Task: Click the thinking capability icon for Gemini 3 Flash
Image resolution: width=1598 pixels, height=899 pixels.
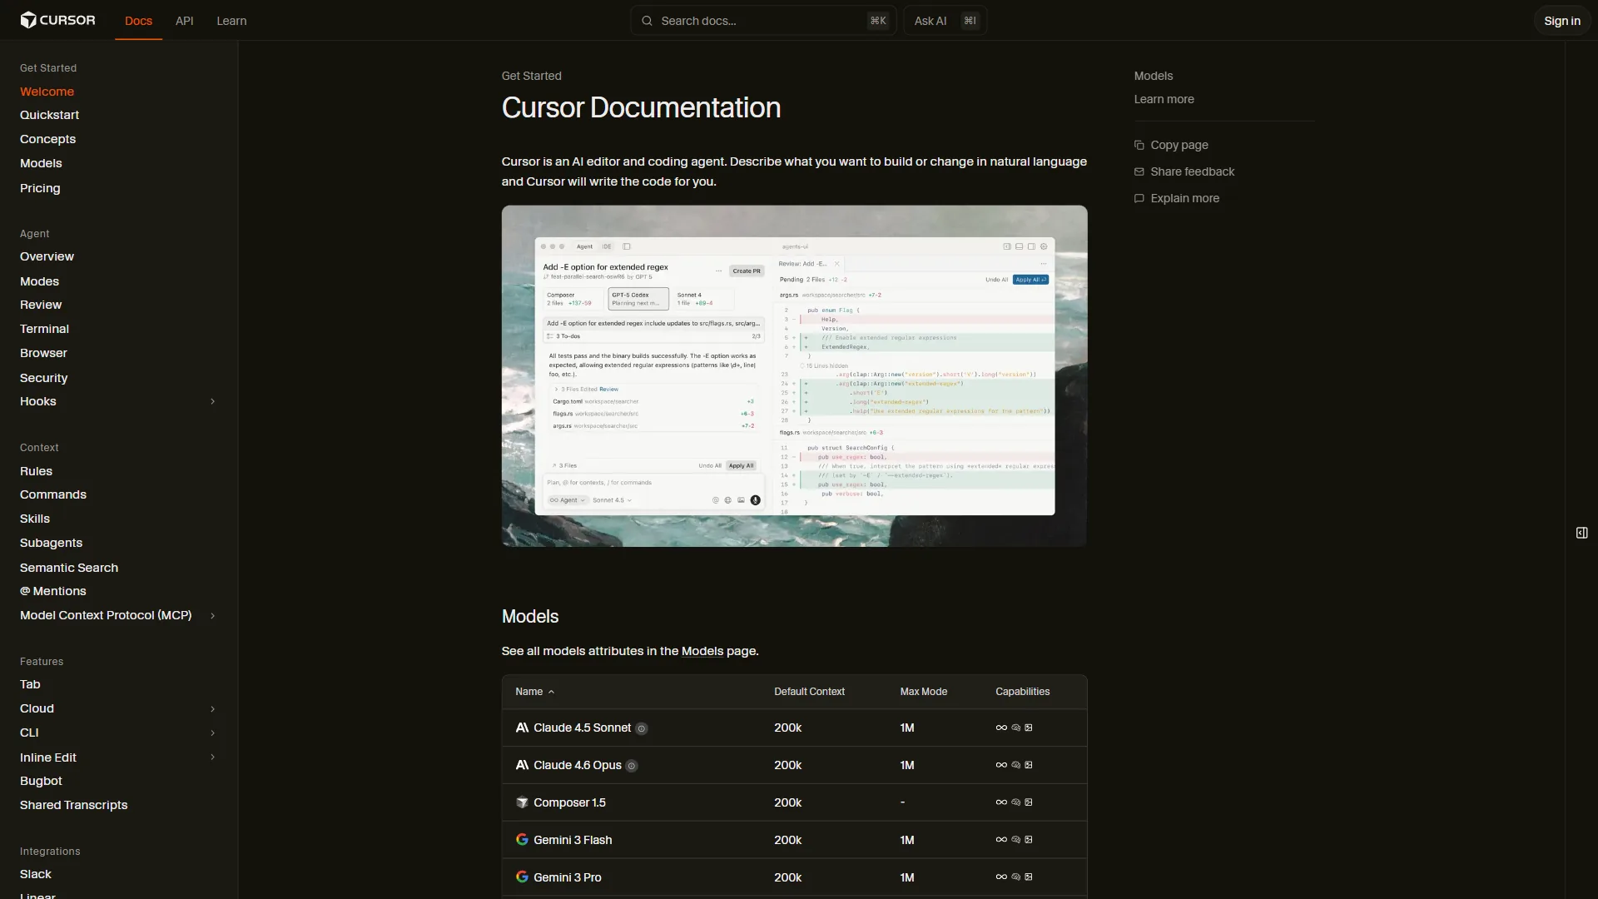Action: click(1015, 840)
